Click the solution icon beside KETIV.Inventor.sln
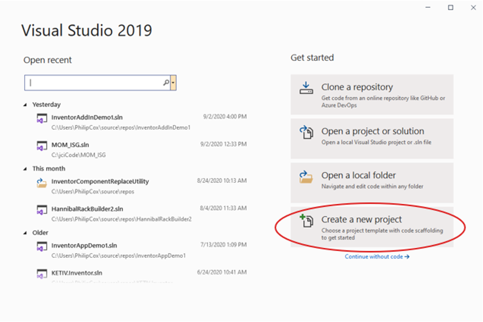The width and height of the screenshot is (483, 322). [41, 275]
